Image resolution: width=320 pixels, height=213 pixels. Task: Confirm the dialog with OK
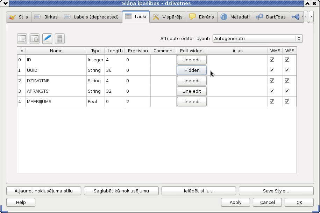(299, 203)
